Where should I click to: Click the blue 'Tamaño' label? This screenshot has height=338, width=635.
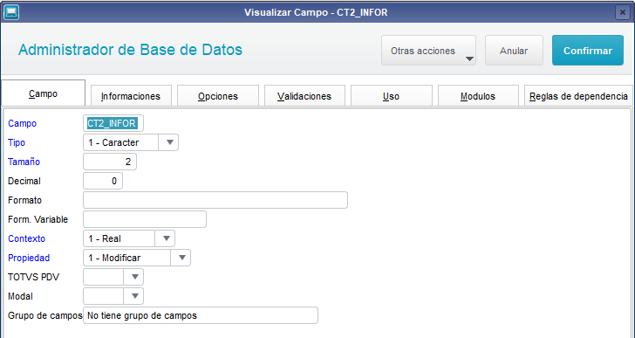click(x=24, y=162)
